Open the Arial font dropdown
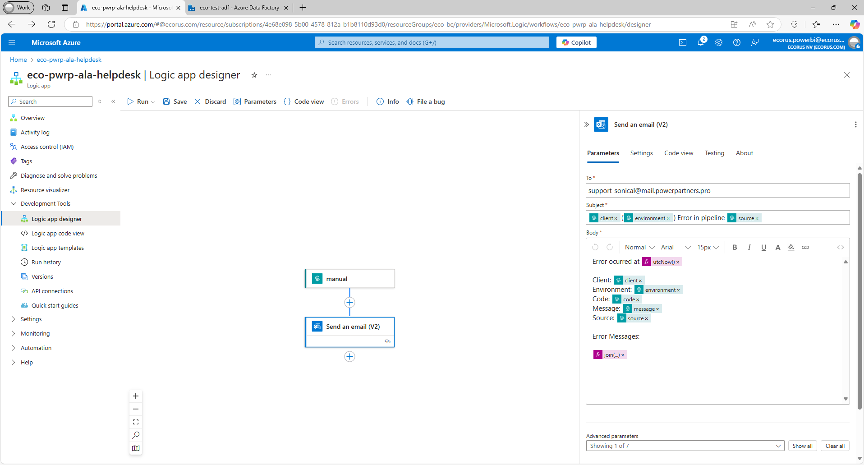Viewport: 864px width, 465px height. 676,247
